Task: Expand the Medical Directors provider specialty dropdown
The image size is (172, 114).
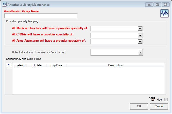Action: point(140,29)
